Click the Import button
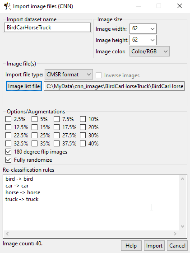 pyautogui.click(x=154, y=246)
